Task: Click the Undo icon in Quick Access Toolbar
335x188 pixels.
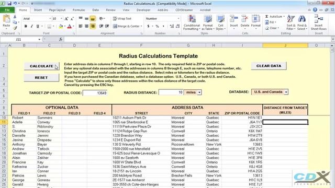Action: [x=15, y=4]
